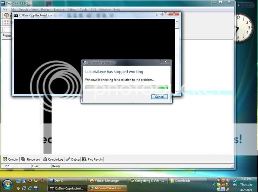Click the orange striped quick launch icon

tap(18, 188)
